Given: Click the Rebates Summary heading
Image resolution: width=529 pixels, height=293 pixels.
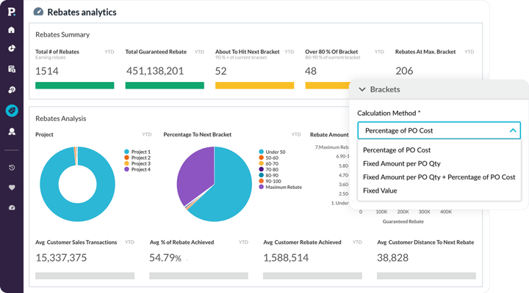Looking at the screenshot, I should [x=62, y=34].
